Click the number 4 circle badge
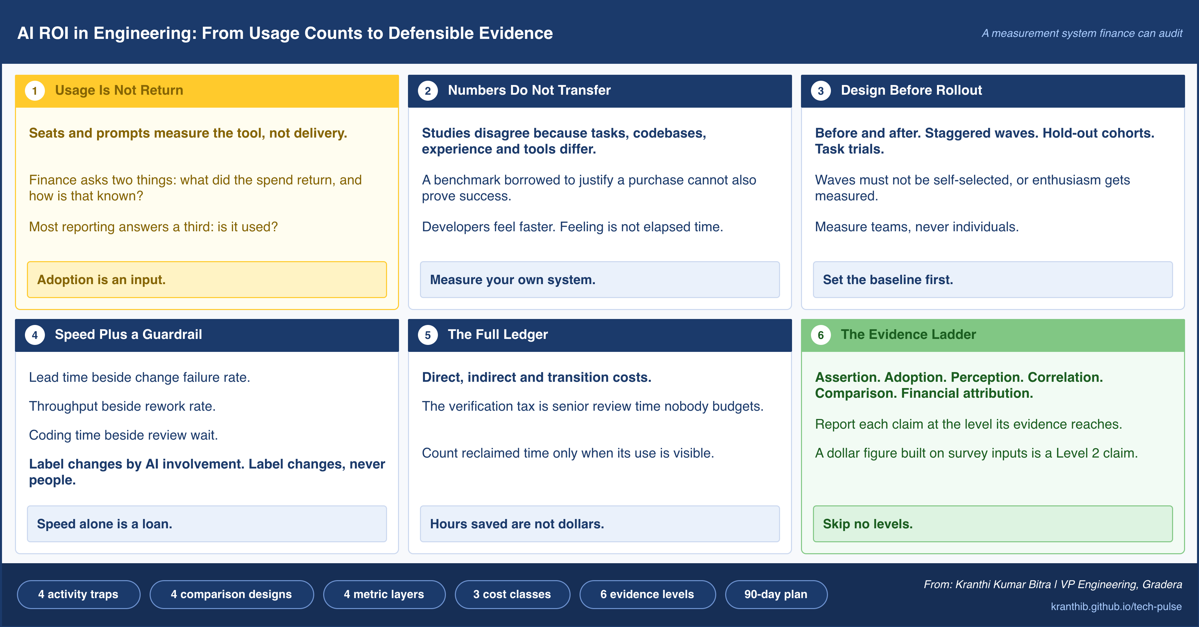The height and width of the screenshot is (627, 1199). click(x=35, y=335)
